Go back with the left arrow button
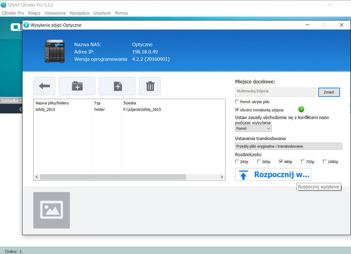Screen dimensions: 351x254 (x=44, y=86)
